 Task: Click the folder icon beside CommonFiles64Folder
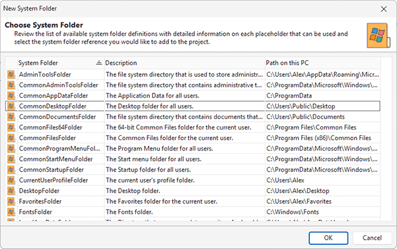(11, 127)
